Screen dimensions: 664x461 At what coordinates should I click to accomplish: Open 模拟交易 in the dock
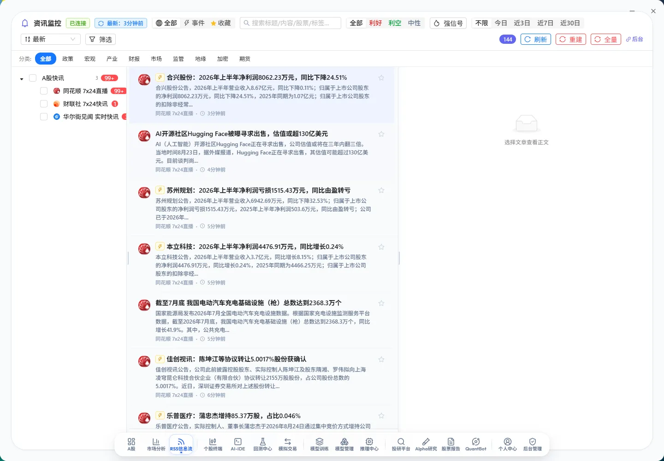click(x=288, y=444)
